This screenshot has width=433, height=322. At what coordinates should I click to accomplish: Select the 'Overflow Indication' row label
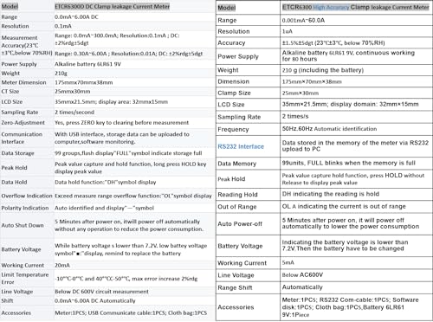coord(27,196)
